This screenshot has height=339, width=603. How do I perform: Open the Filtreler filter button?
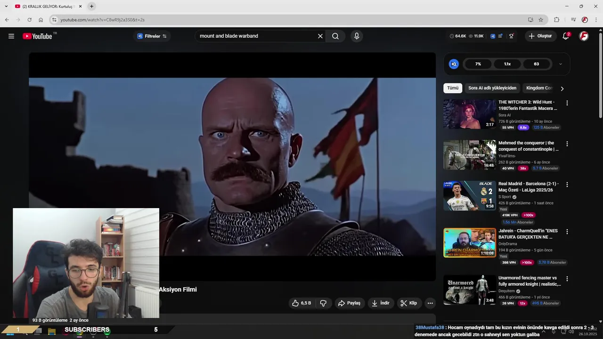[152, 36]
